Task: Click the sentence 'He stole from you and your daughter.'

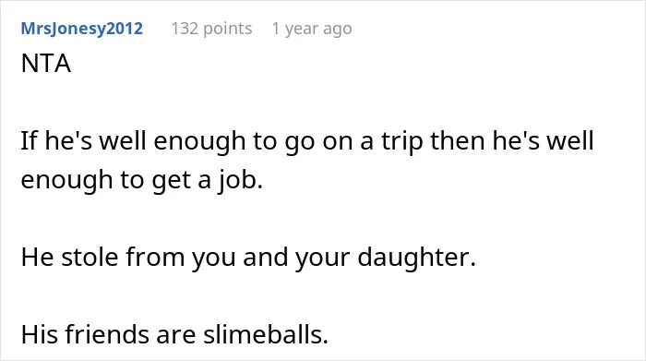Action: [248, 258]
